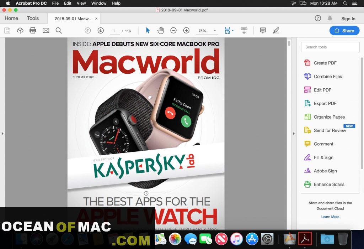Send file by email envelope icon
The height and width of the screenshot is (249, 364).
coord(46,31)
